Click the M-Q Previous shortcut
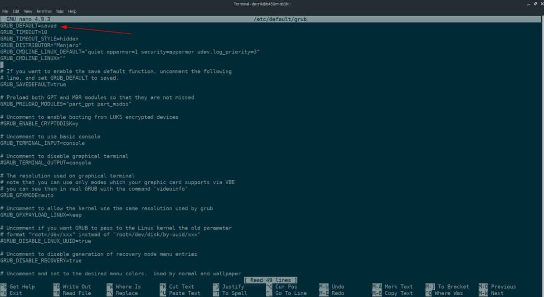 (497, 287)
